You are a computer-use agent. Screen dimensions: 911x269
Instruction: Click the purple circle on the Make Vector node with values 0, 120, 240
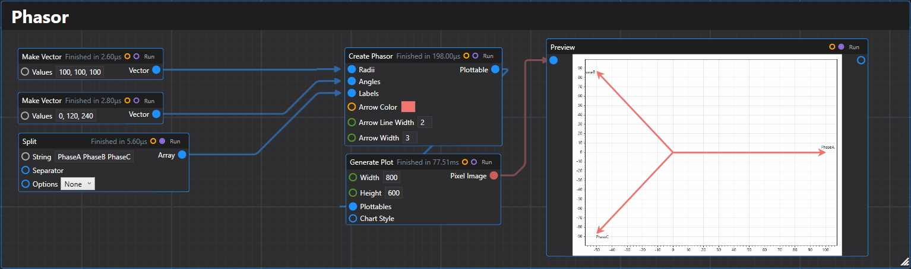pyautogui.click(x=137, y=100)
